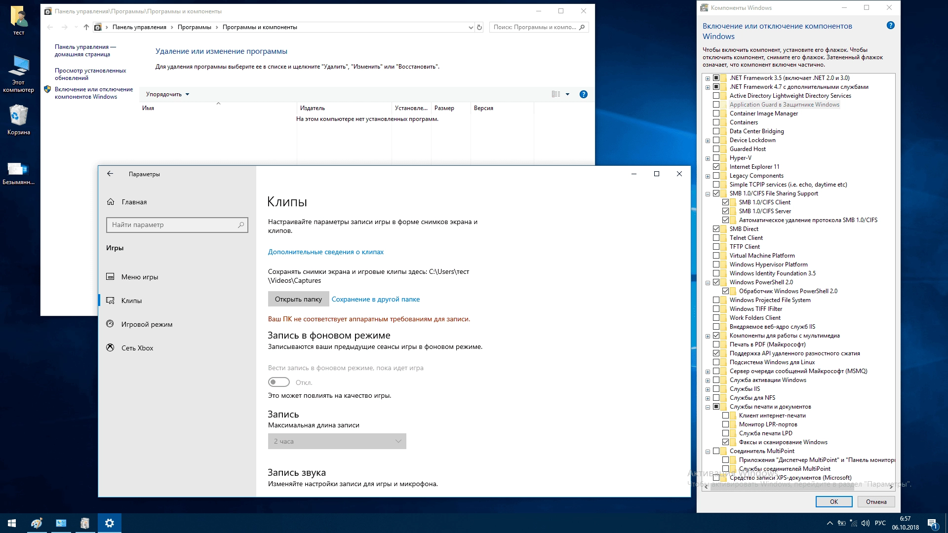Click Программы breadcrumb in address bar

coord(195,27)
